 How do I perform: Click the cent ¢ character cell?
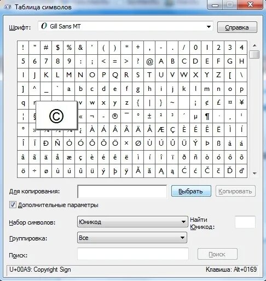pos(207,102)
